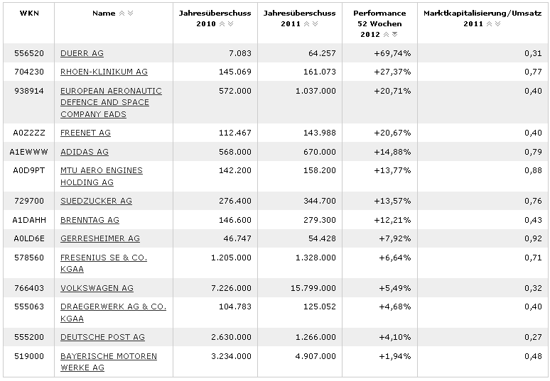
Task: Sort Name column descending
Action: click(x=130, y=13)
